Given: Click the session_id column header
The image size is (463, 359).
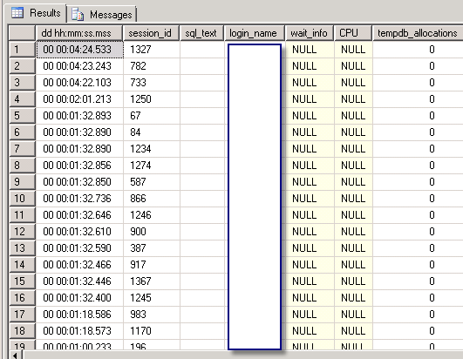Looking at the screenshot, I should point(151,33).
